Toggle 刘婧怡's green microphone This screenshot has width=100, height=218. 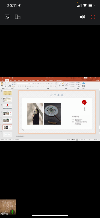coord(12,212)
